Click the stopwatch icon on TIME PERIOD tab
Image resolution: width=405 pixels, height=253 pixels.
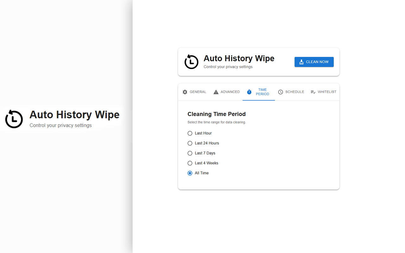[249, 92]
